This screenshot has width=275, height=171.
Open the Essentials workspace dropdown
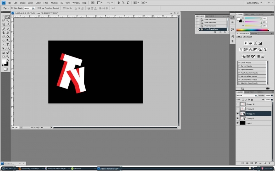(254, 3)
